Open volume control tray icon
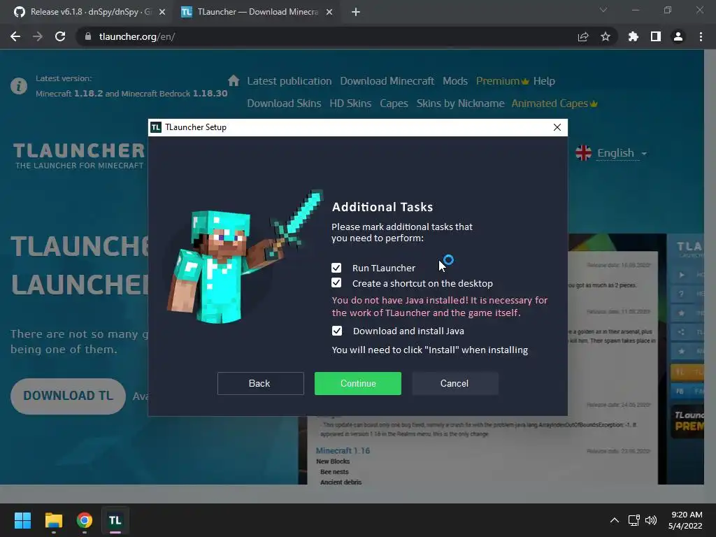 tap(651, 520)
